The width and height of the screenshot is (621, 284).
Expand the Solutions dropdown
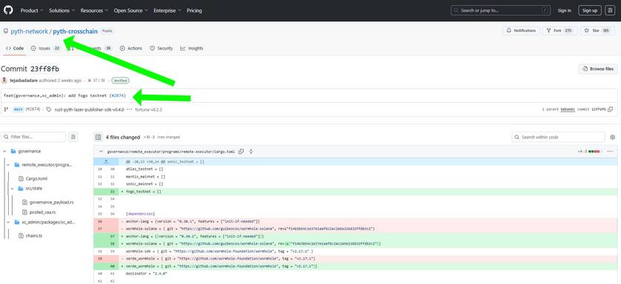62,10
